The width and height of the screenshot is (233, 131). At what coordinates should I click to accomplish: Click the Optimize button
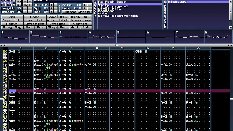[x=35, y=24]
